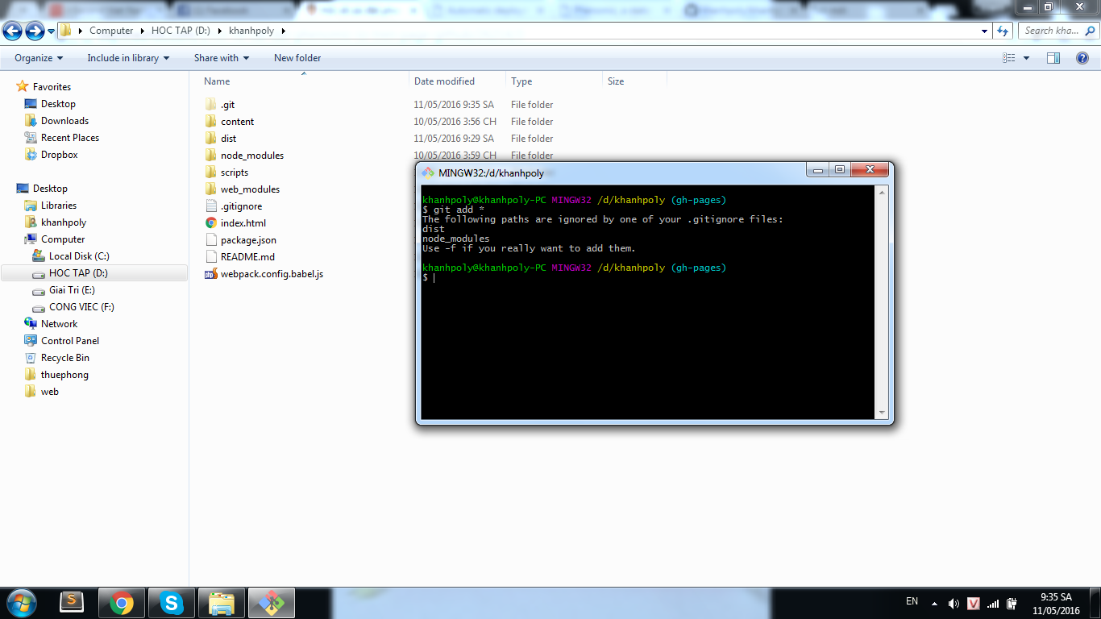This screenshot has width=1101, height=619.
Task: Click the Back navigation arrow in Explorer
Action: pyautogui.click(x=12, y=31)
